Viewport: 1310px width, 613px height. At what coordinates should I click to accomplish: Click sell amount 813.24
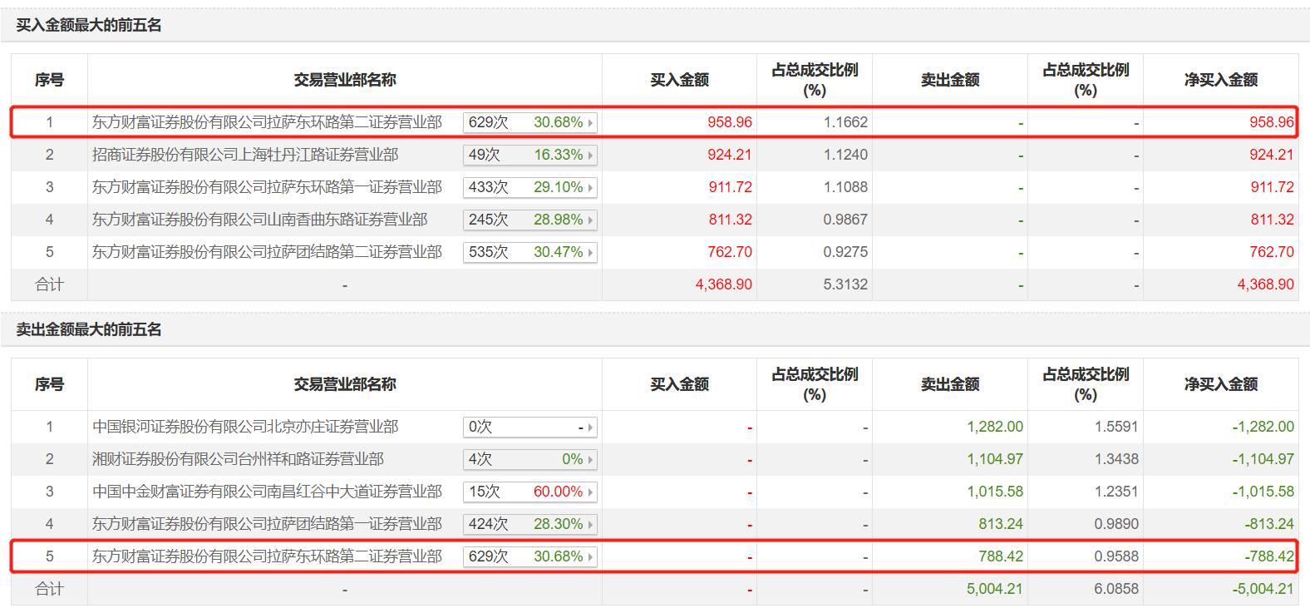click(x=1001, y=524)
